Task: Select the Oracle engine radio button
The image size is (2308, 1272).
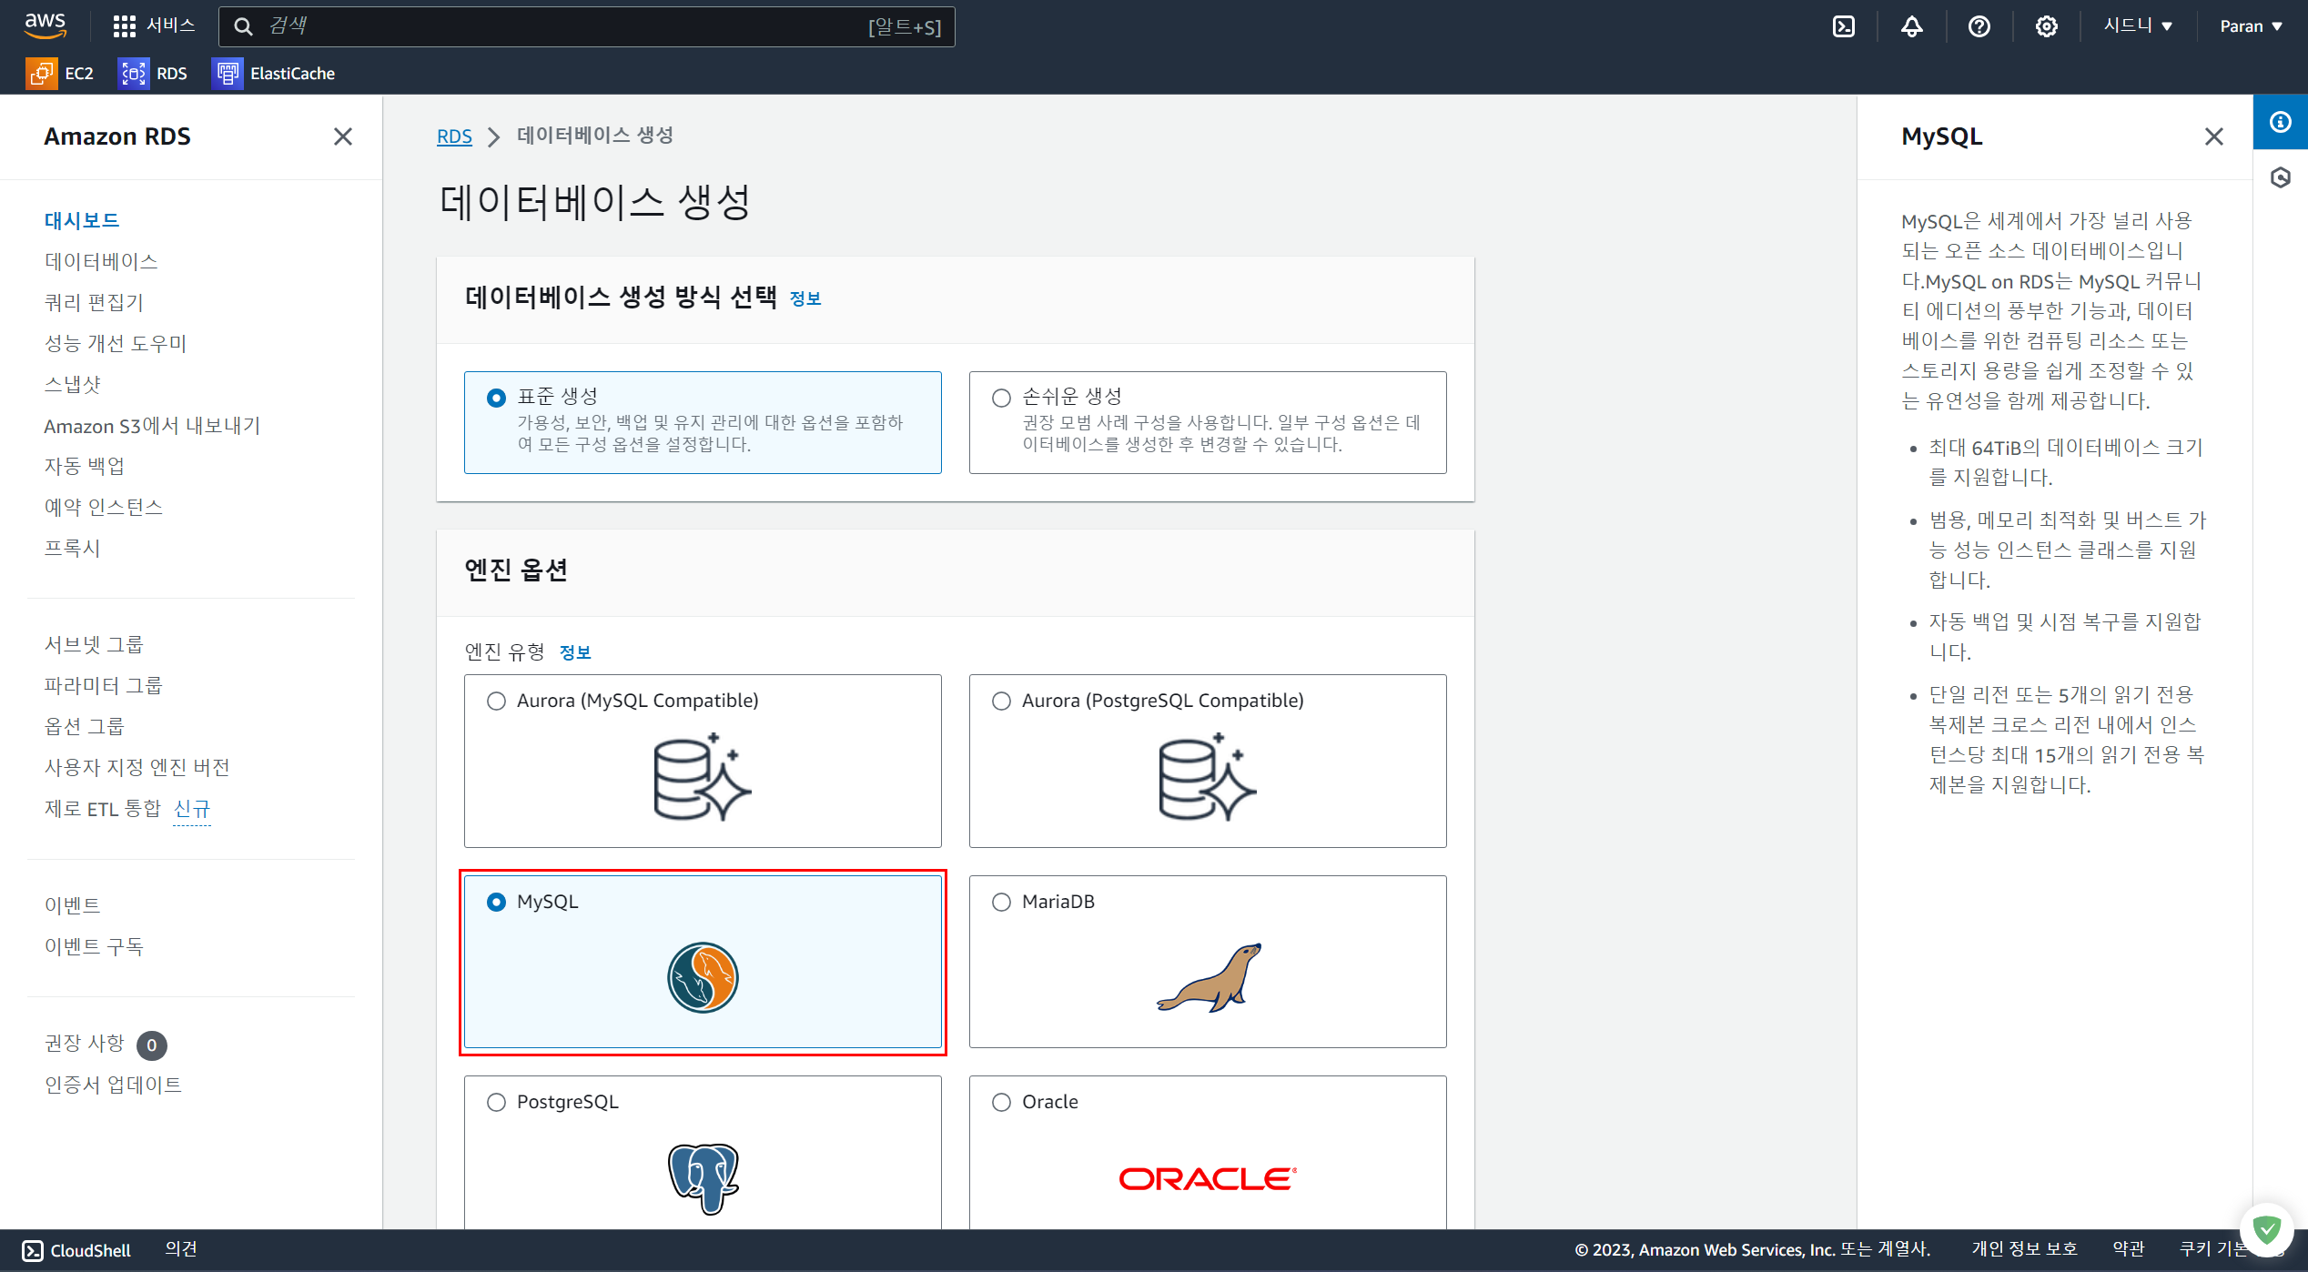Action: click(x=1001, y=1102)
